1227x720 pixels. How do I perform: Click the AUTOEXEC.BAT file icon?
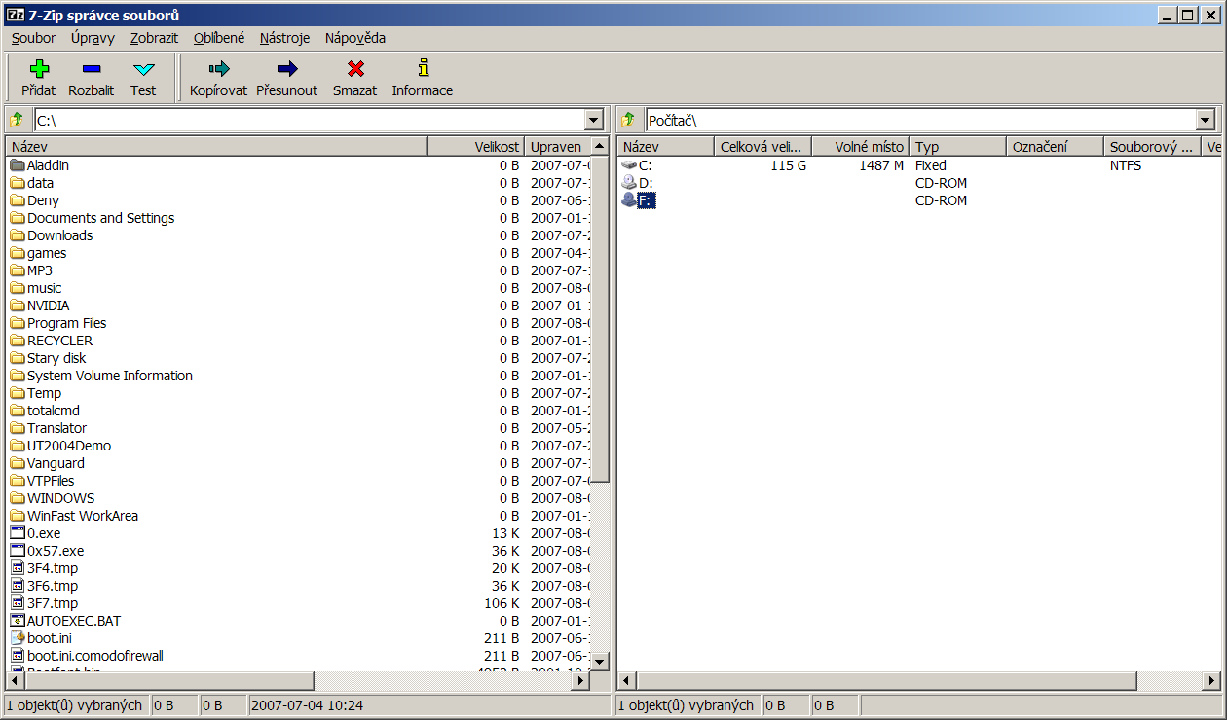point(17,621)
